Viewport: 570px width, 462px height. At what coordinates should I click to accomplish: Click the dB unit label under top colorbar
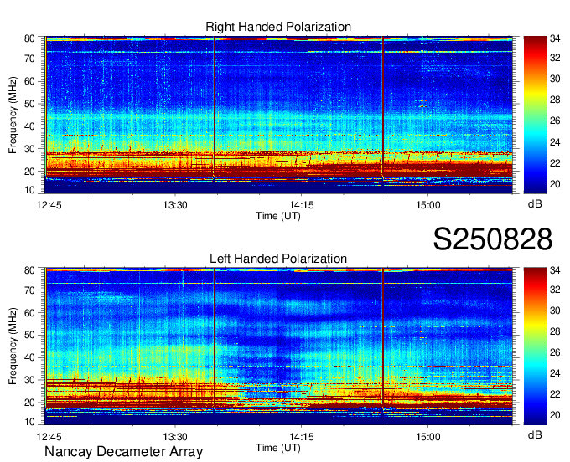coord(535,204)
